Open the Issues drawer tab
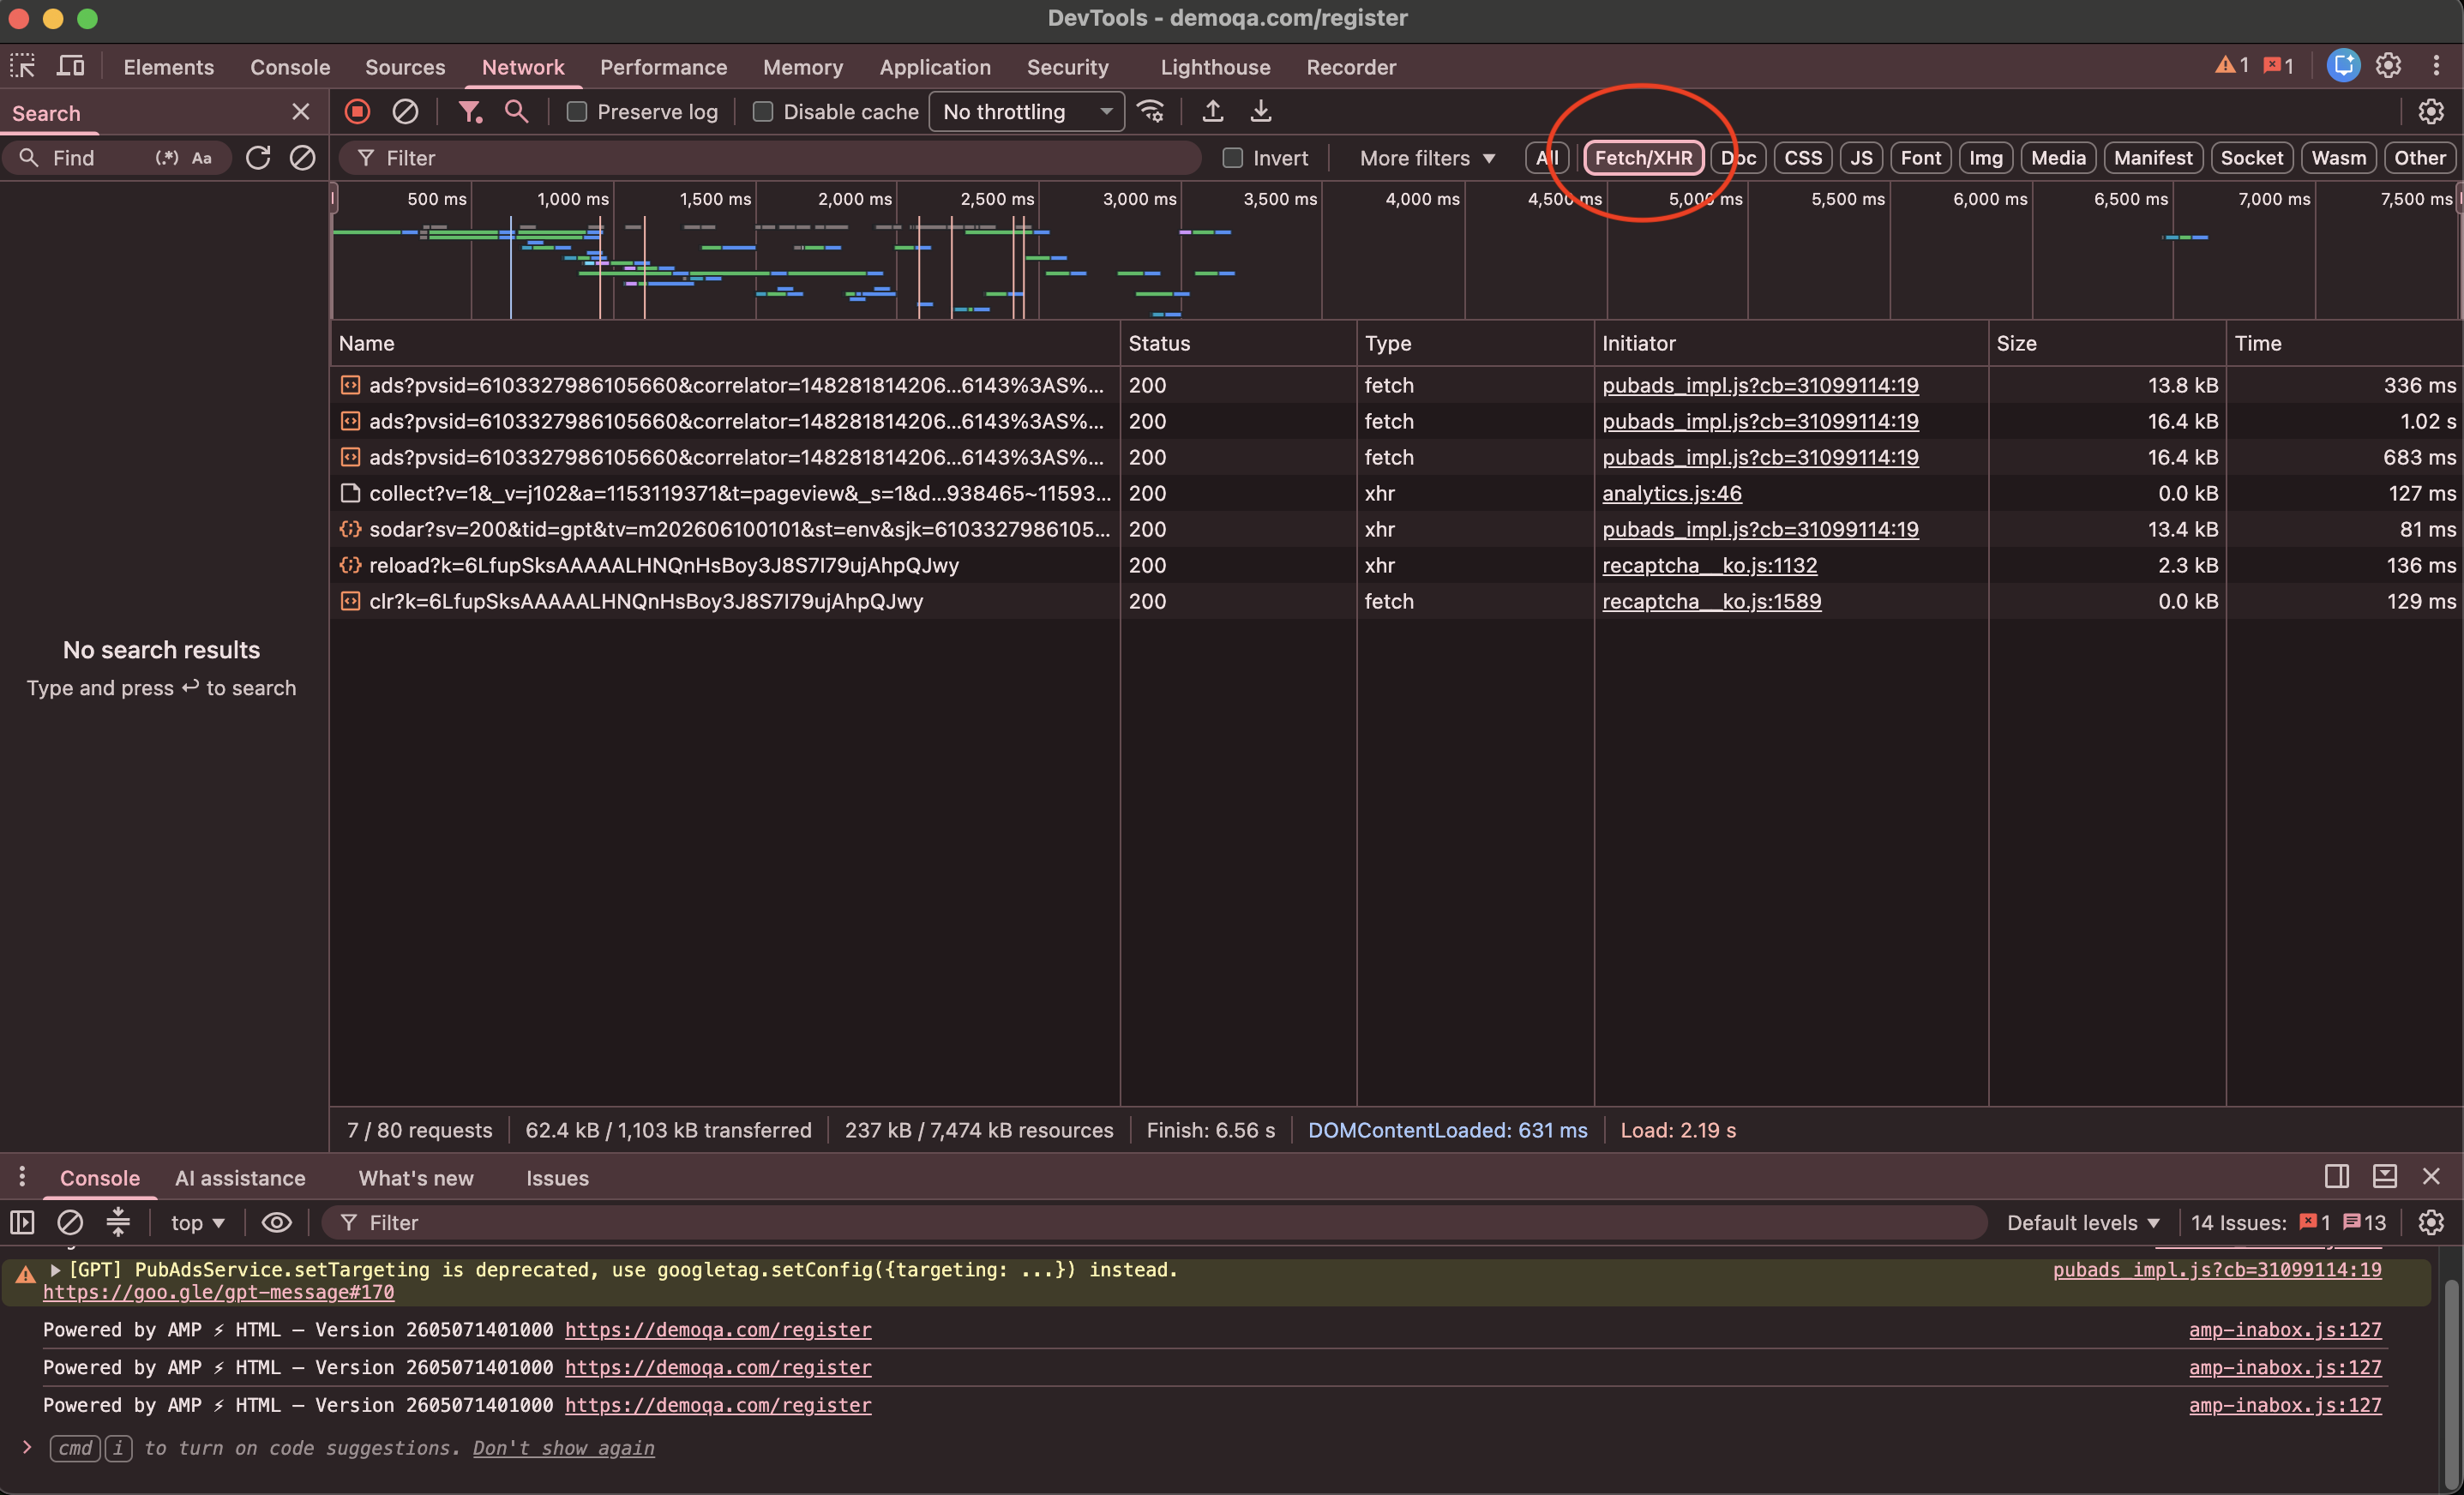Image resolution: width=2464 pixels, height=1495 pixels. pyautogui.click(x=557, y=1177)
